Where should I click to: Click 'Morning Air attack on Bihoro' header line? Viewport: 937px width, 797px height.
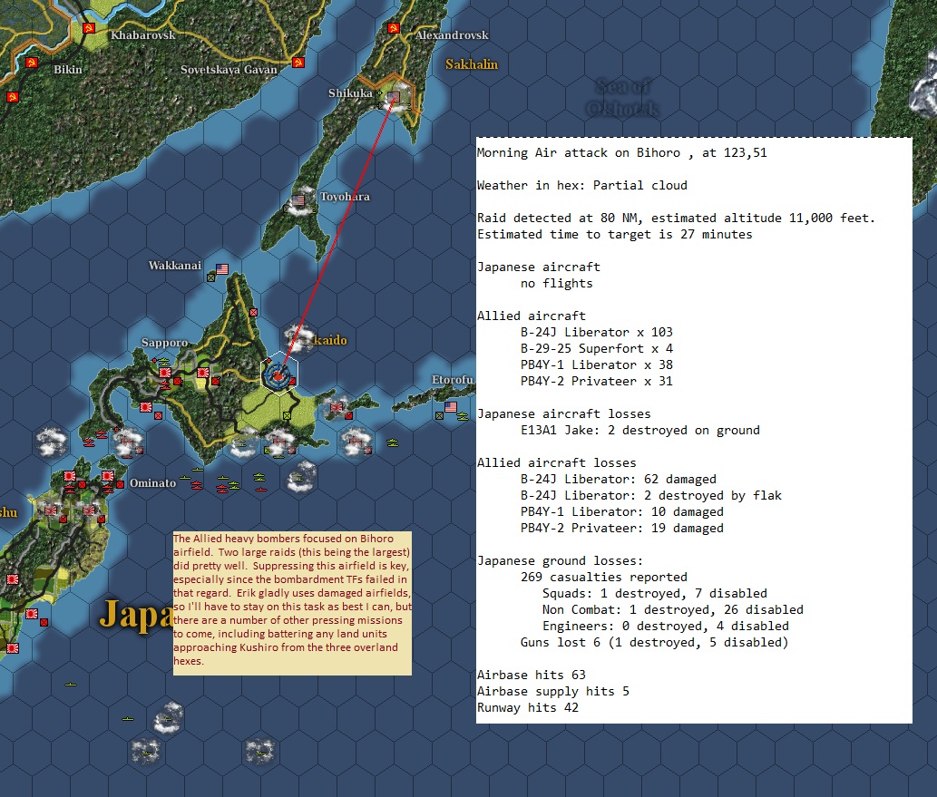pyautogui.click(x=621, y=153)
